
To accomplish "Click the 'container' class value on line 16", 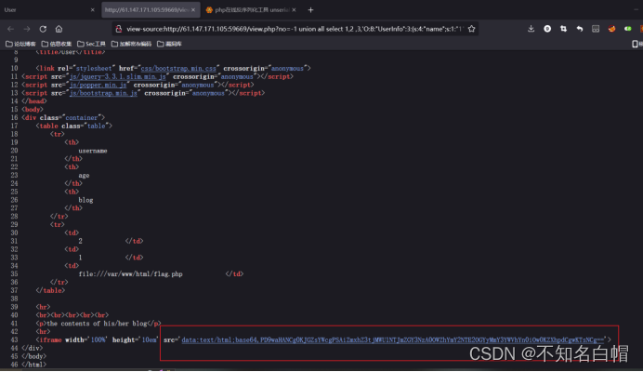I will [82, 118].
